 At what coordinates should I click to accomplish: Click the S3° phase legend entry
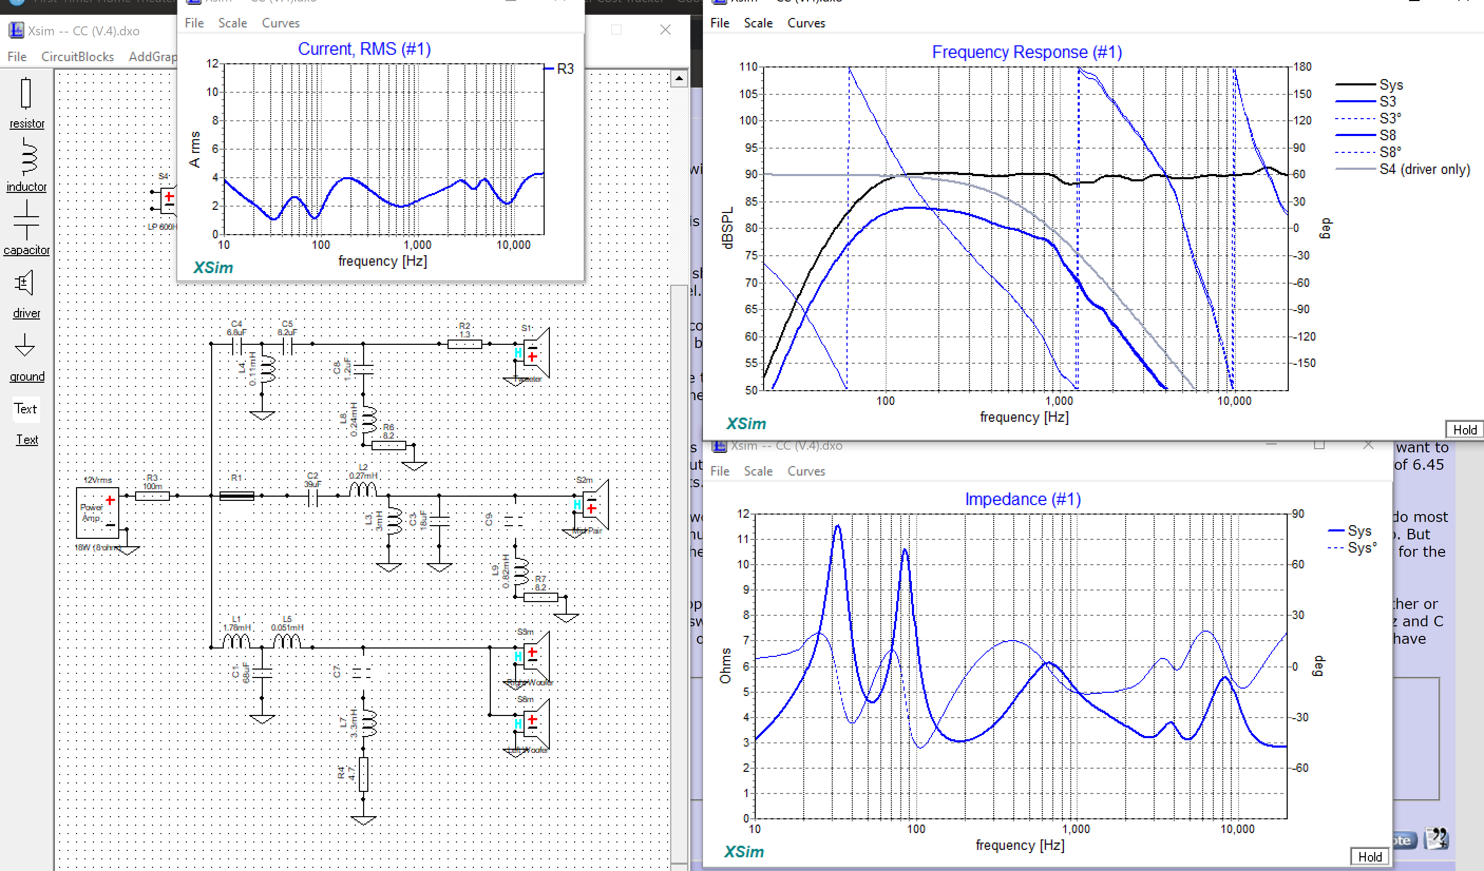pos(1368,118)
